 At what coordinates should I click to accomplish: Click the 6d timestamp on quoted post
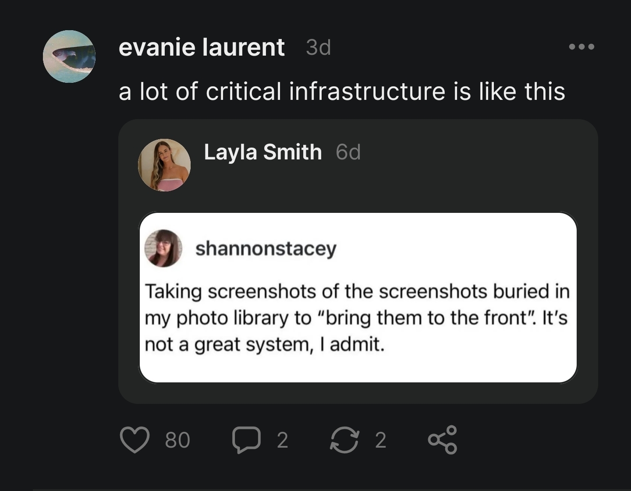pos(348,152)
